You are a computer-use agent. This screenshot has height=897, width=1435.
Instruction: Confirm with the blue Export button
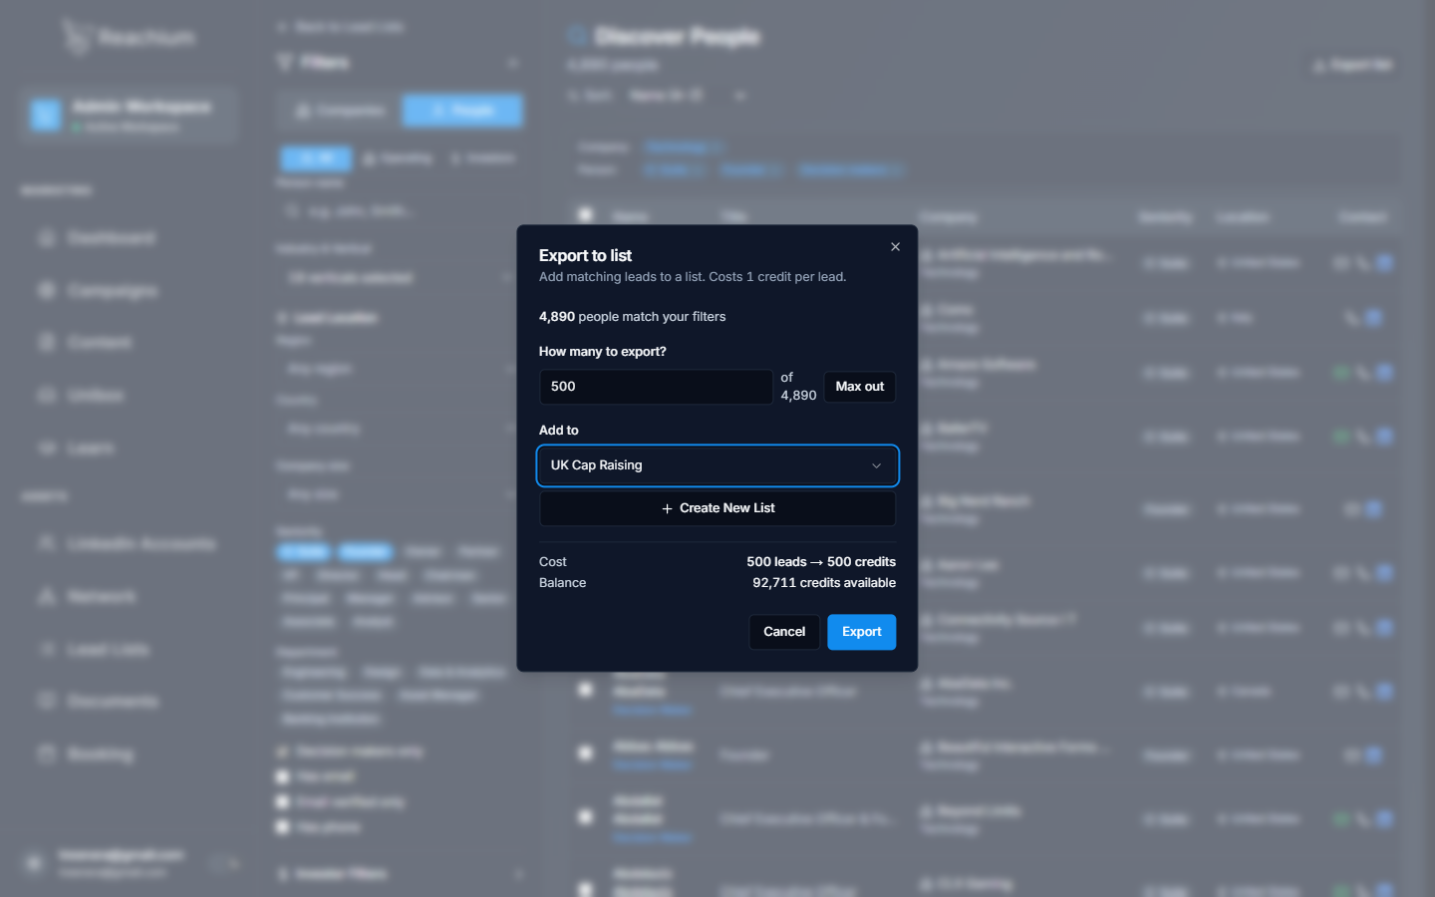(x=862, y=632)
